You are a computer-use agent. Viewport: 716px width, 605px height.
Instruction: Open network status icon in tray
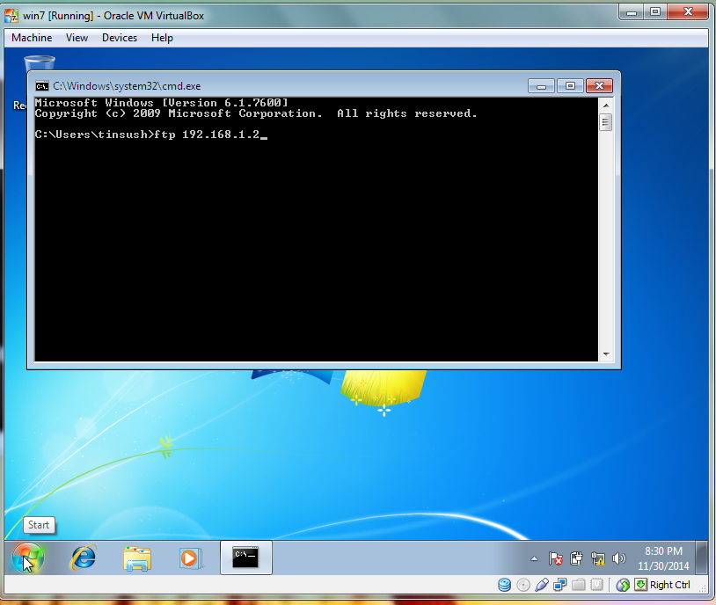pos(597,558)
